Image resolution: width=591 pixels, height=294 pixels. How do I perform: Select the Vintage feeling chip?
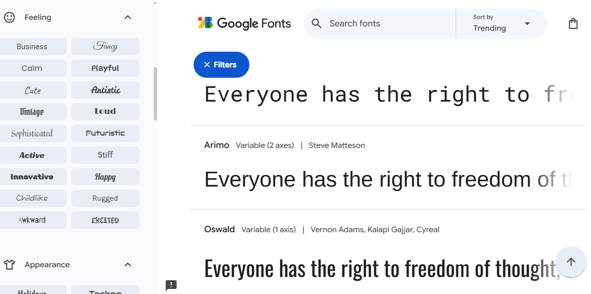tap(32, 112)
